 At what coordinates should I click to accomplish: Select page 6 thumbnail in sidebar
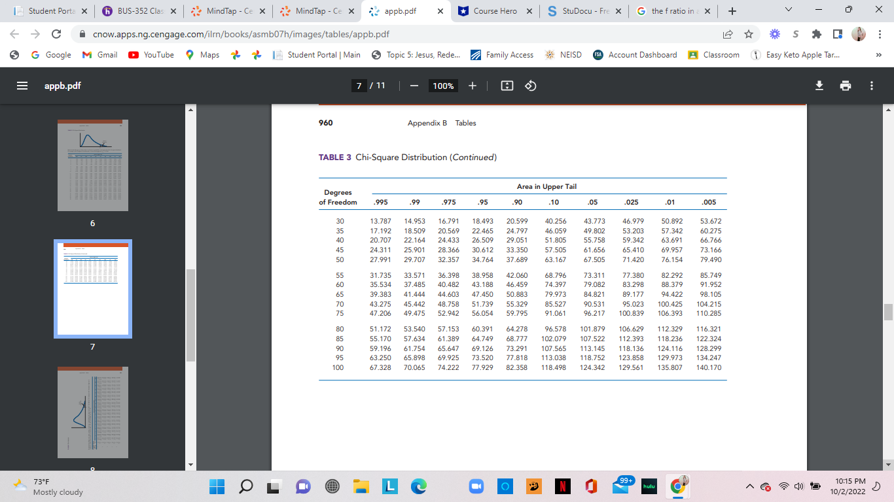pyautogui.click(x=93, y=165)
